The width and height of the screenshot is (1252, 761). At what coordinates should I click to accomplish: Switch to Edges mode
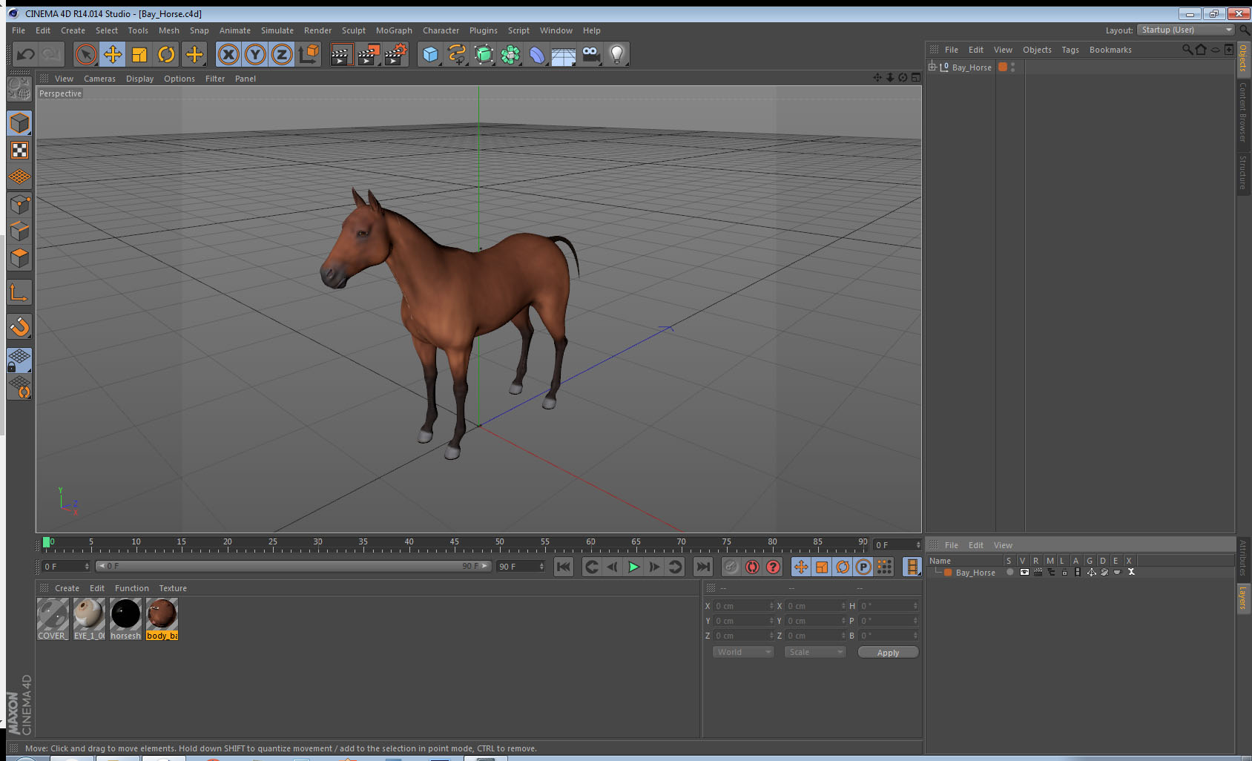click(x=19, y=231)
